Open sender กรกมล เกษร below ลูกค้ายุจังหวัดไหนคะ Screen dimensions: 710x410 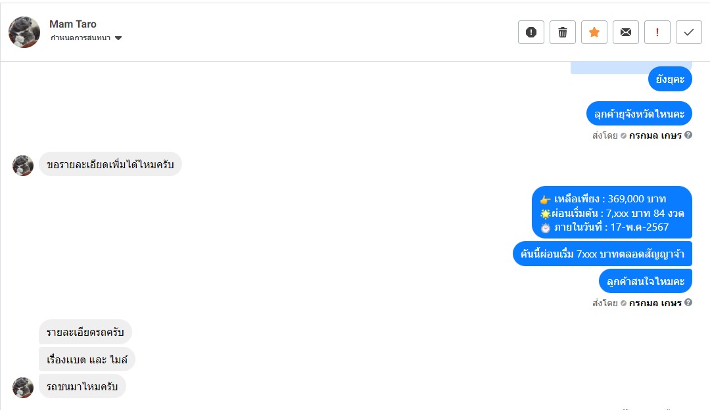click(x=655, y=136)
